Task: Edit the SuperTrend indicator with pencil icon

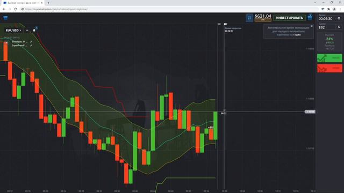Action: tap(31, 46)
